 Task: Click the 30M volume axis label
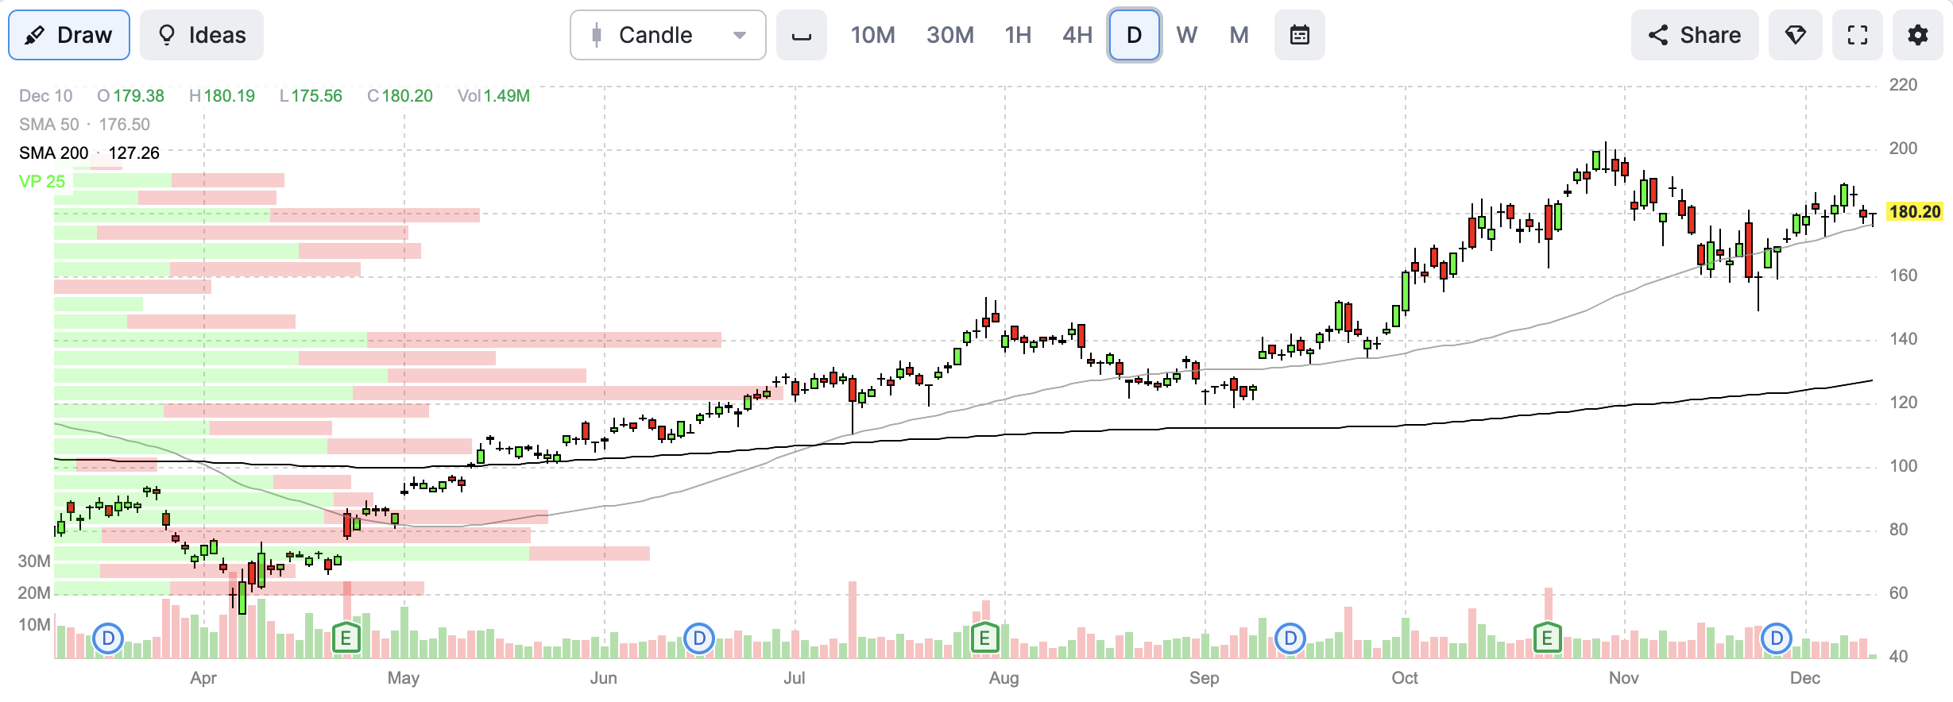tap(34, 561)
